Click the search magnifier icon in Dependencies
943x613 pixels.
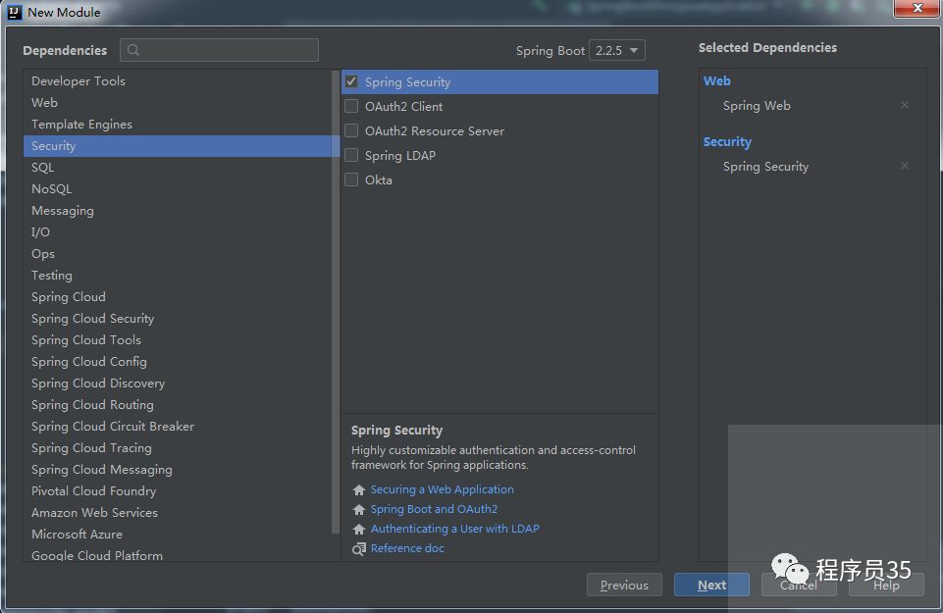pyautogui.click(x=133, y=50)
